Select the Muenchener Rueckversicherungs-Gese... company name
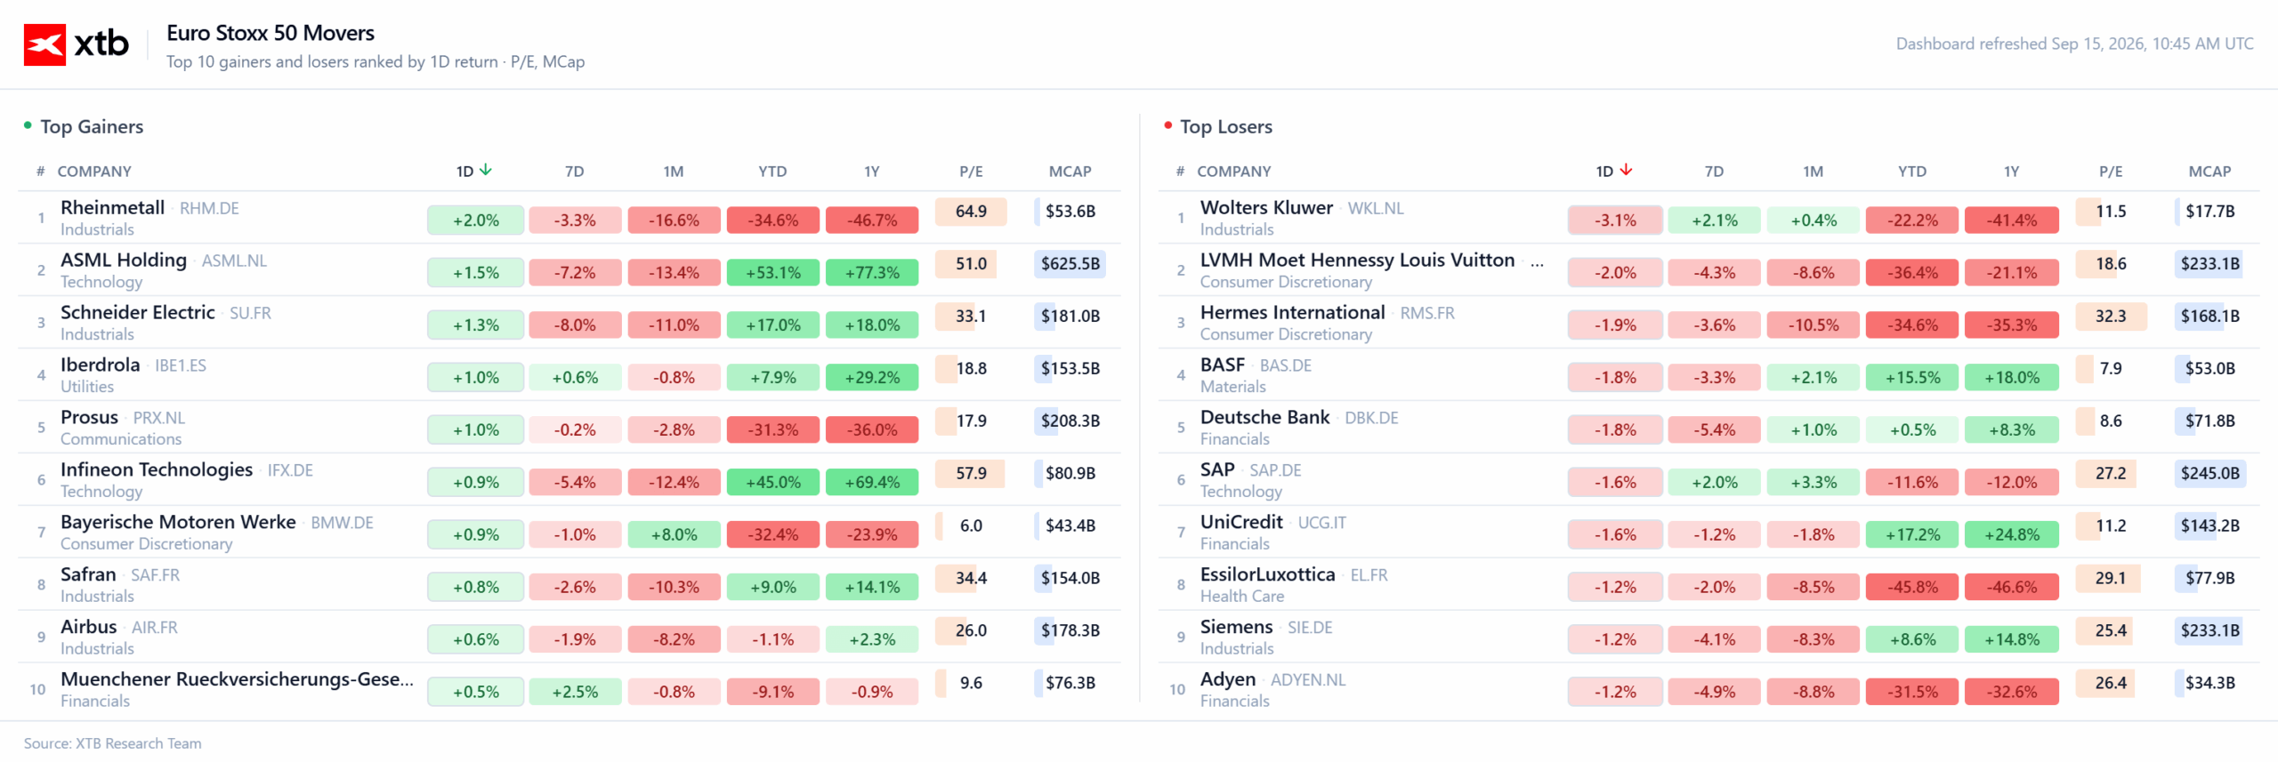 238,679
